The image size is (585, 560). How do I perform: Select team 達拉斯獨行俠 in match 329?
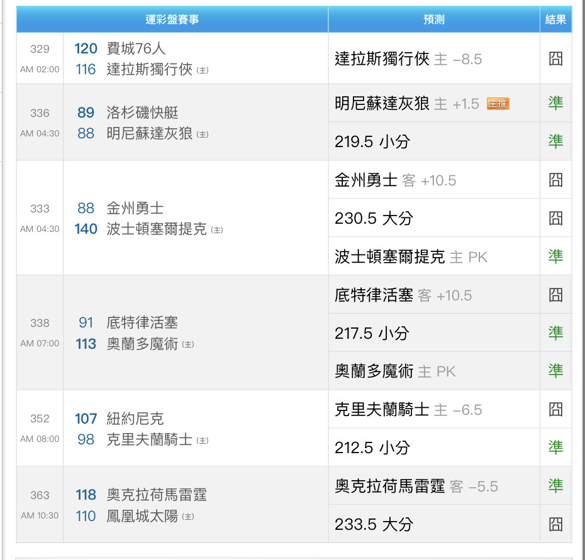150,69
